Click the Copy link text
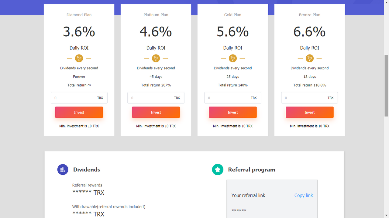Screen dimensions: 389x218 [x=304, y=195]
